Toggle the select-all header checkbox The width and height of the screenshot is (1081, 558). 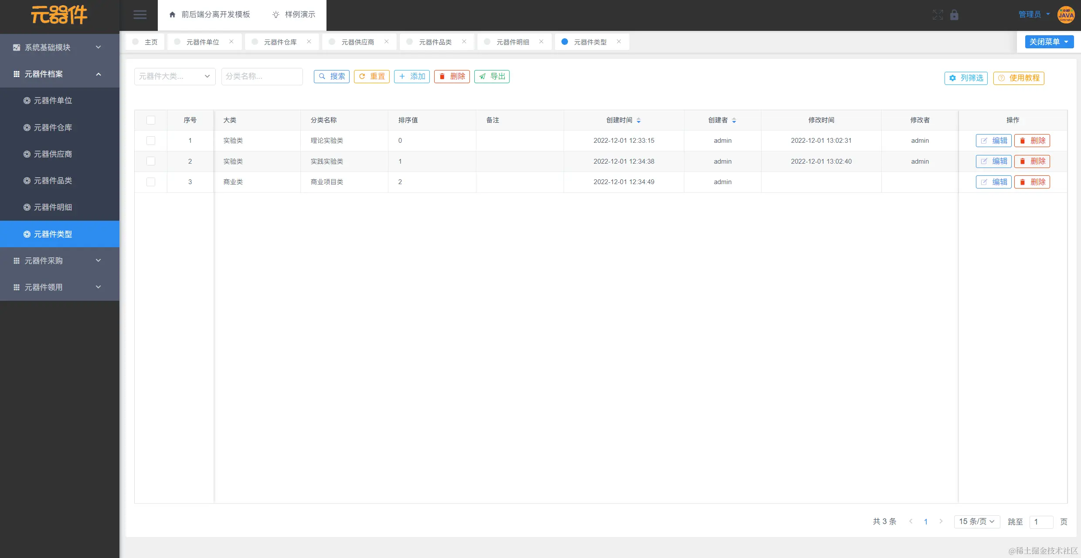[x=151, y=120]
